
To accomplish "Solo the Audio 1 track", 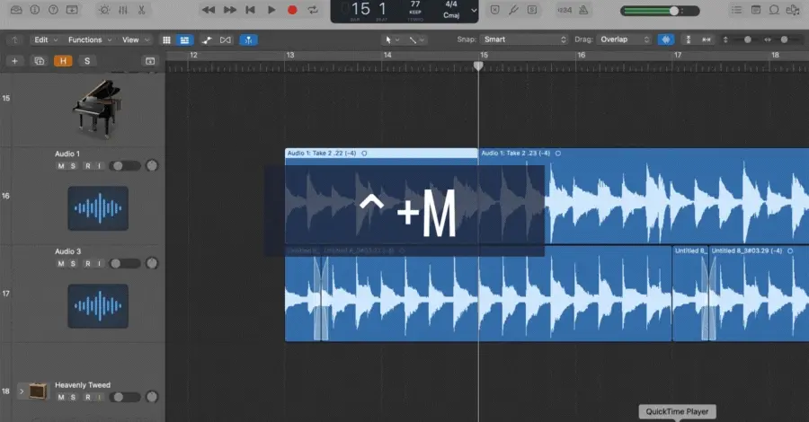I will tap(74, 166).
